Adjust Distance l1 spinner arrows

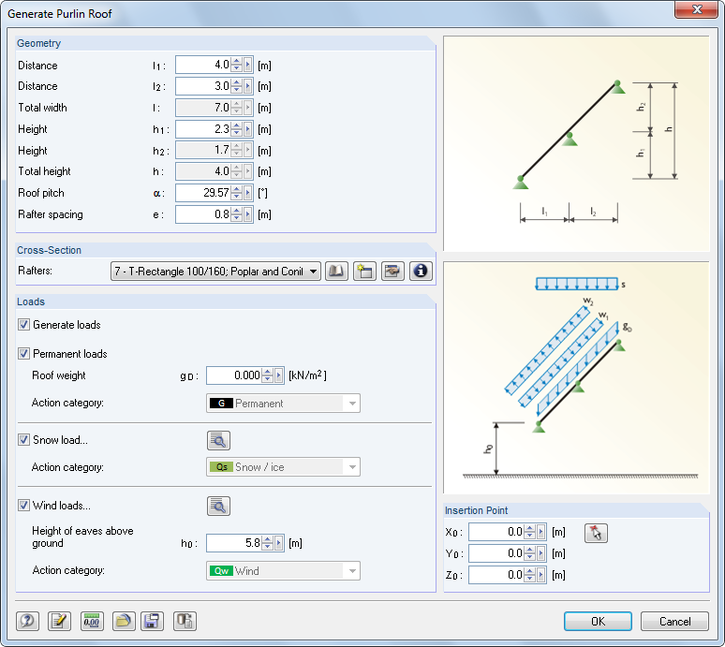(237, 65)
